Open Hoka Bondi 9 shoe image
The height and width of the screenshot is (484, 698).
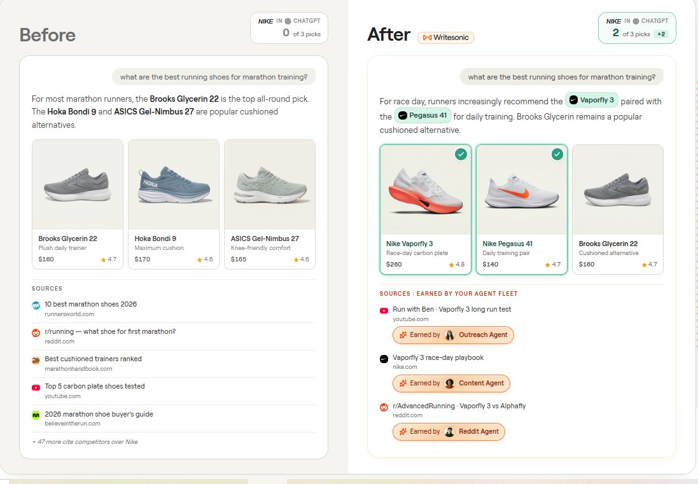(x=174, y=184)
